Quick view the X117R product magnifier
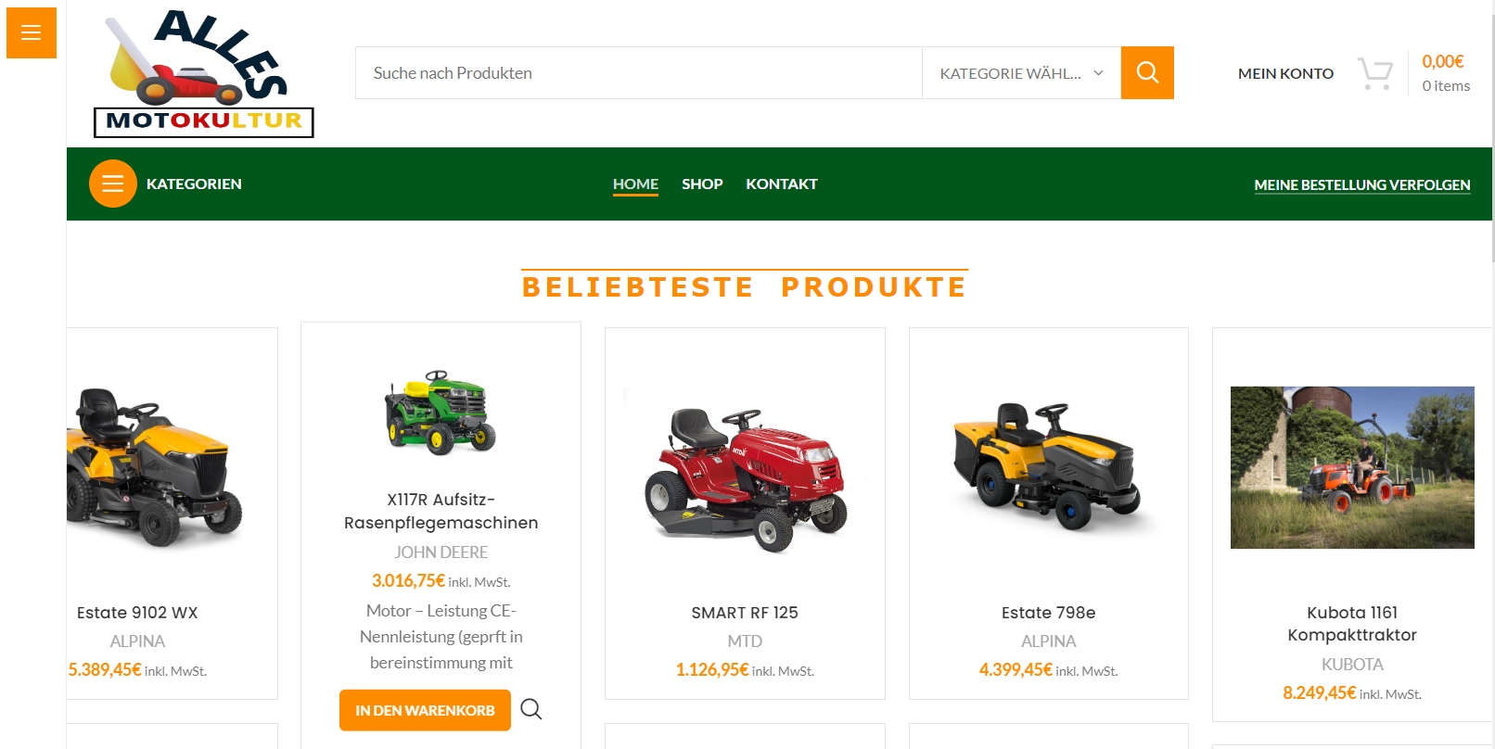Screen dimensions: 1495x749 tap(531, 709)
